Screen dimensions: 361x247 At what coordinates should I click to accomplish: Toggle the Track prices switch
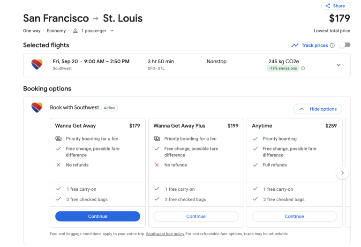345,45
